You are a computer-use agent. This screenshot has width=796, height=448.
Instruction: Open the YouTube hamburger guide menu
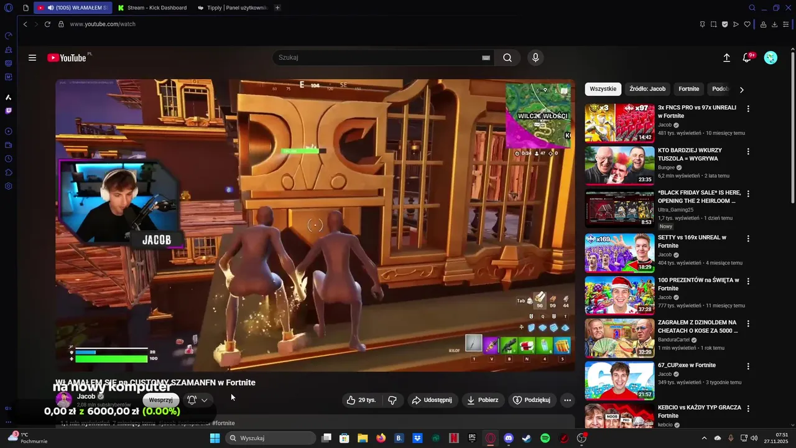pos(32,58)
